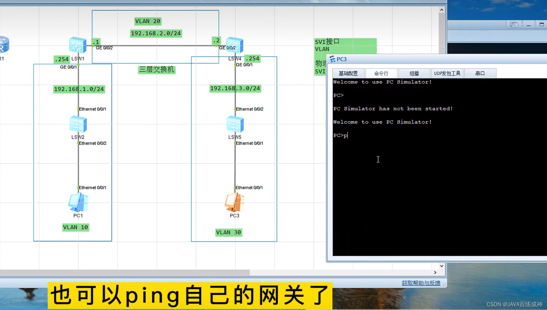Viewport: 547px width, 310px height.
Task: Select the LSW1 layer-3 switch icon
Action: tap(78, 45)
